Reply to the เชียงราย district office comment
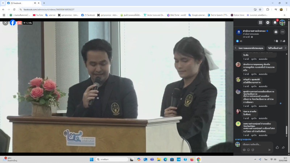The image size is (290, 163). [263, 106]
